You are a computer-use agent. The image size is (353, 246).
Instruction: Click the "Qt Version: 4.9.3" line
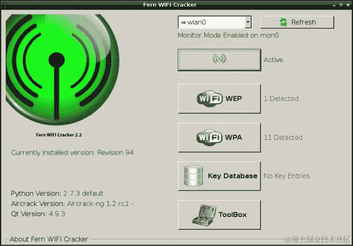tap(38, 214)
